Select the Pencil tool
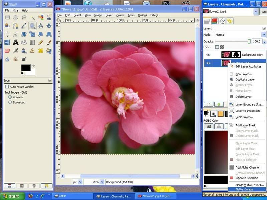 [40, 42]
